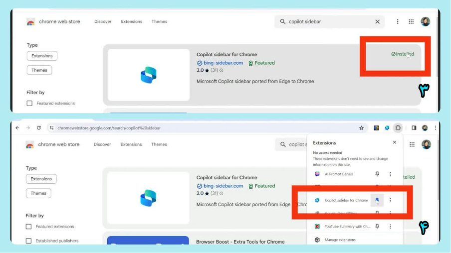Click the Featured badge in top result
This screenshot has height=253, width=451.
tap(261, 63)
